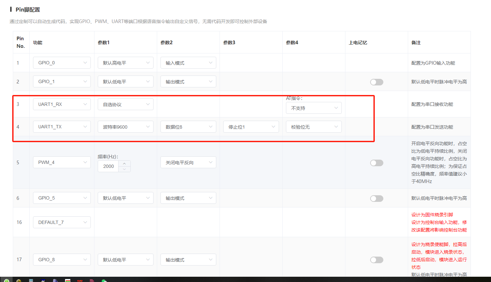
Task: Open the 停止位1 stop bit dropdown
Action: 251,127
